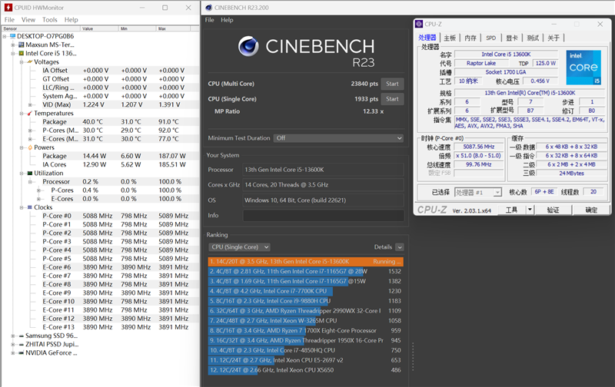615x387 pixels.
Task: Select the Core i5-13600K running ranking bar
Action: point(305,262)
